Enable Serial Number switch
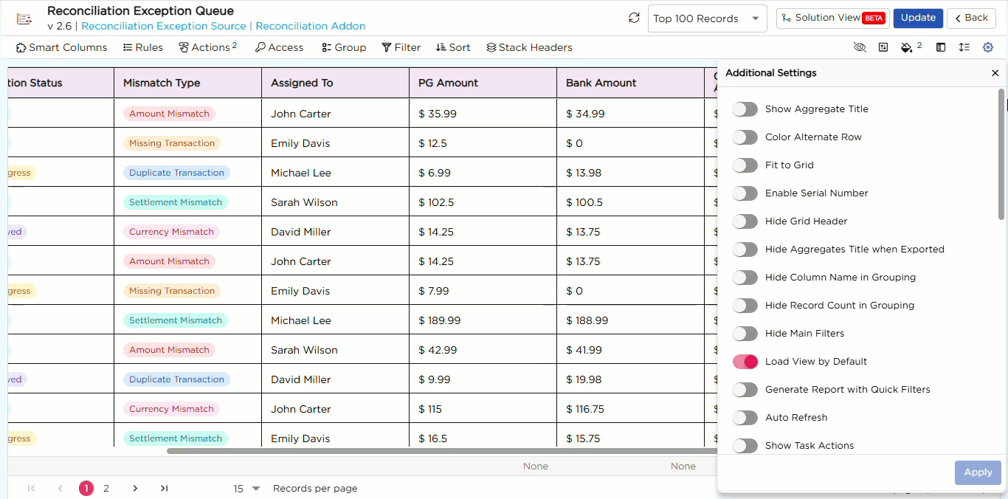Image resolution: width=1008 pixels, height=499 pixels. click(745, 193)
